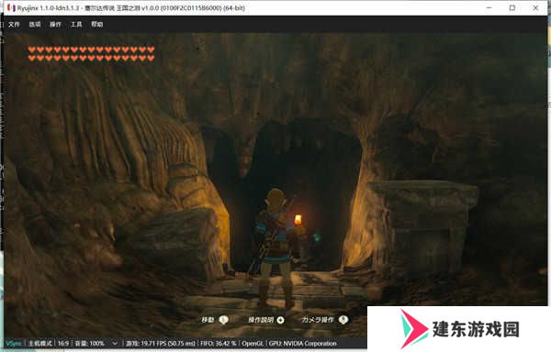Open the 文件 menu
The image size is (551, 352).
coord(14,25)
